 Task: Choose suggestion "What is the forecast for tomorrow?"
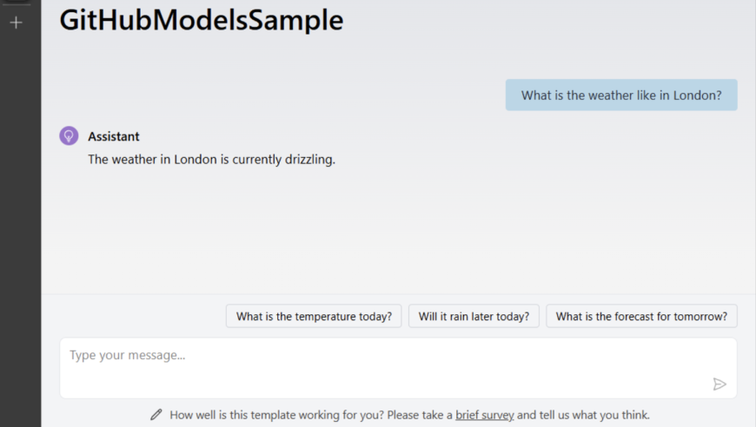point(641,316)
